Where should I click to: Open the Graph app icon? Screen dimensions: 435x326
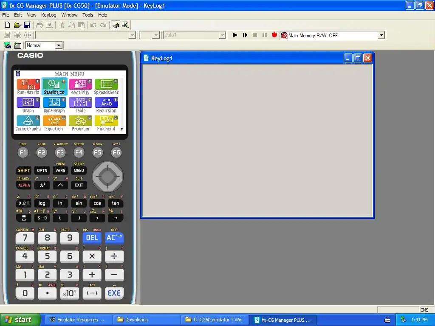(x=28, y=105)
